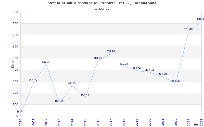Select the 432.21 data label
204x127 pixels.
[124, 64]
